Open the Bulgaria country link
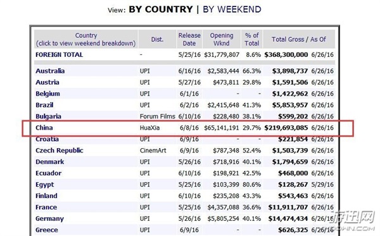Image resolution: width=380 pixels, height=236 pixels. [48, 116]
